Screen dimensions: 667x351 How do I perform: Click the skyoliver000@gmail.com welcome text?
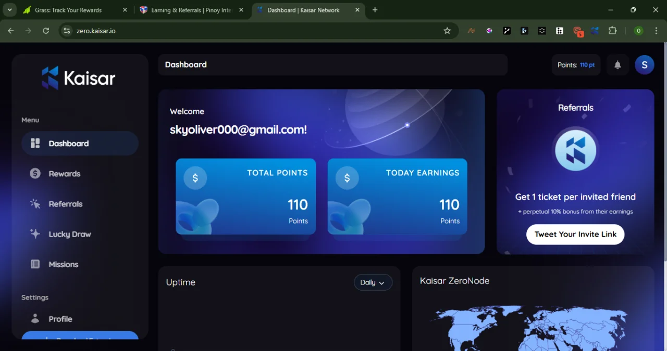click(238, 130)
